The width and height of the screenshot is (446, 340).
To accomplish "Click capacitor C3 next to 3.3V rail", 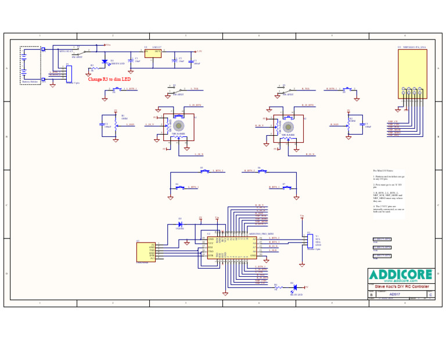I will (191, 60).
